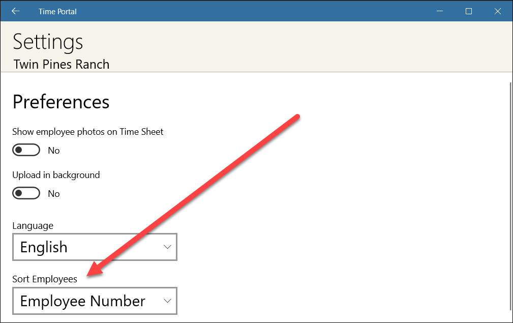This screenshot has width=513, height=323.
Task: Click the Language field label
Action: pos(33,226)
